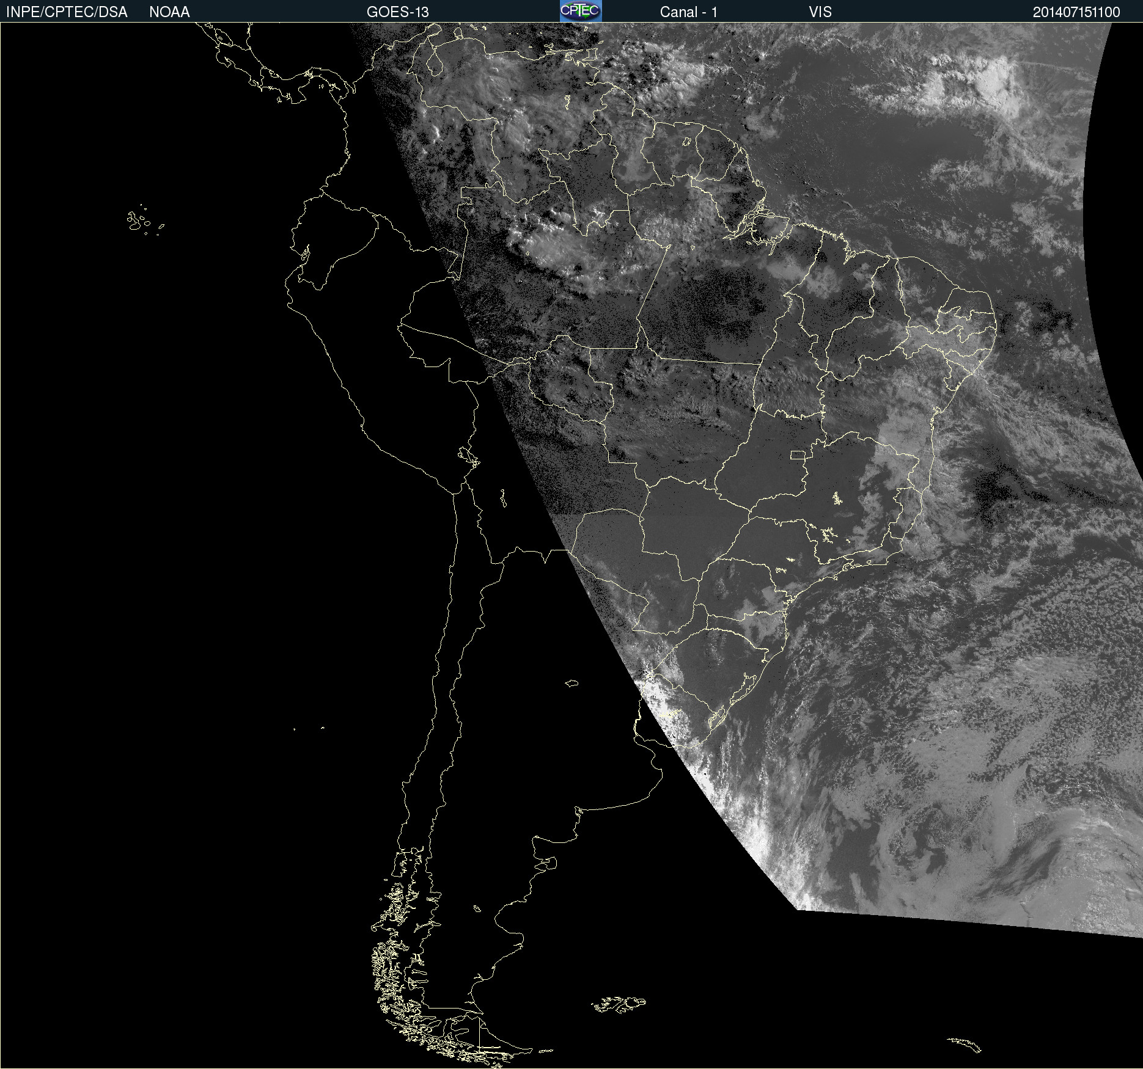1143x1069 pixels.
Task: Click the INPE/CPTEC/DSA header label
Action: 67,12
